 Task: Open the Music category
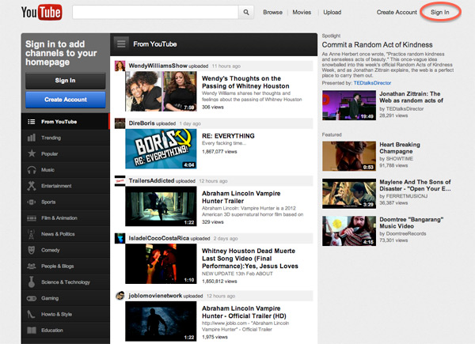coord(65,170)
